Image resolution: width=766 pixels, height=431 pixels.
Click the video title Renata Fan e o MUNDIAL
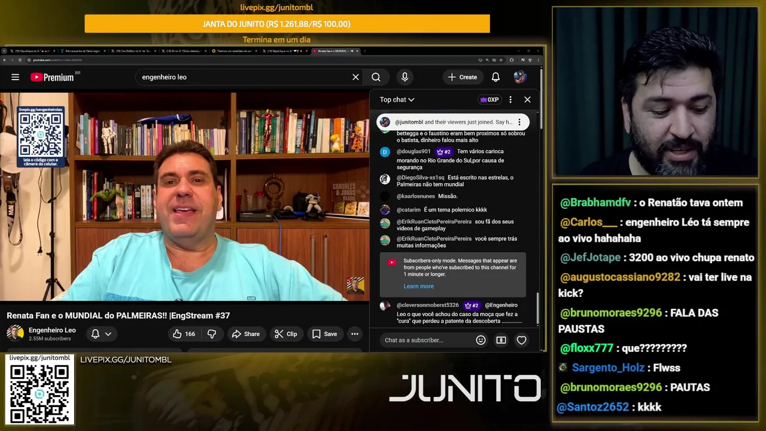point(118,315)
